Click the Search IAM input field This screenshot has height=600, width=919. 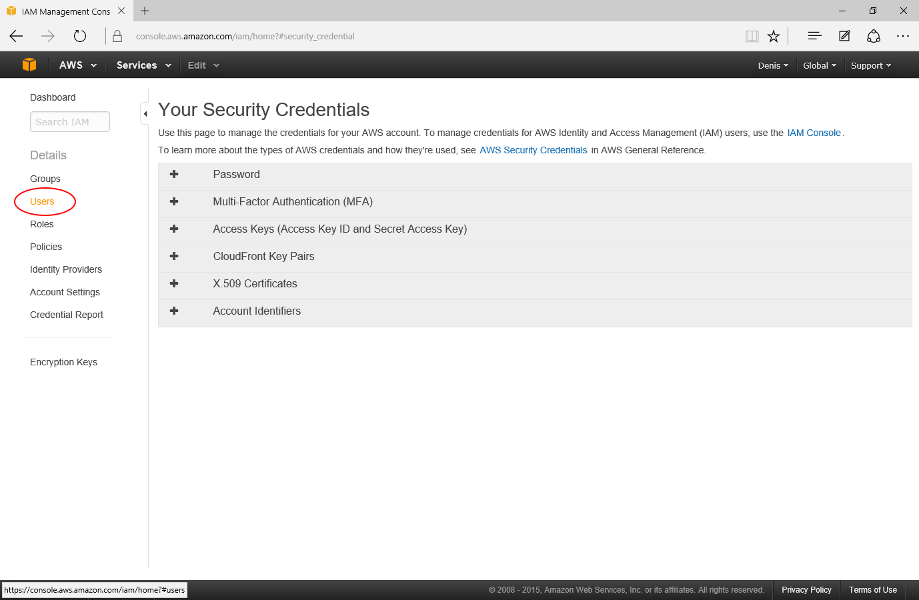(70, 122)
